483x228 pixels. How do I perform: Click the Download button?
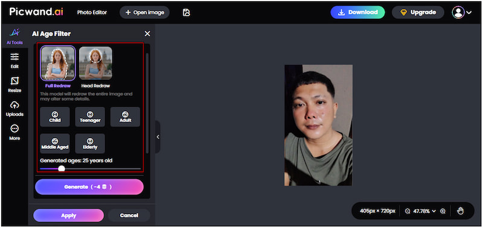pyautogui.click(x=357, y=12)
